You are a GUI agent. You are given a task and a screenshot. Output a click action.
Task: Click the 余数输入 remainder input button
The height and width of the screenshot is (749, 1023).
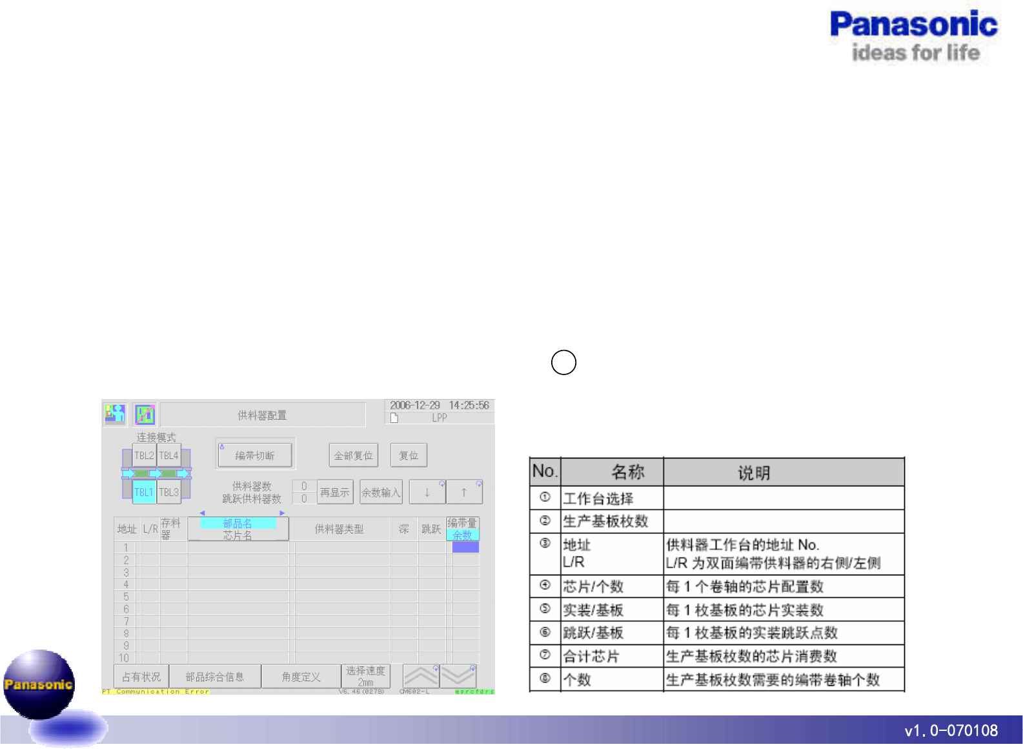pos(381,492)
